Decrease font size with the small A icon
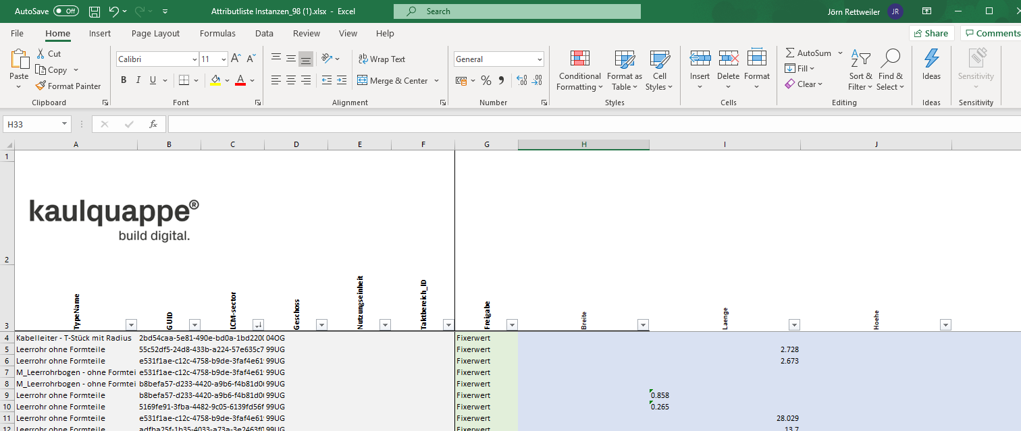This screenshot has width=1021, height=431. click(251, 59)
